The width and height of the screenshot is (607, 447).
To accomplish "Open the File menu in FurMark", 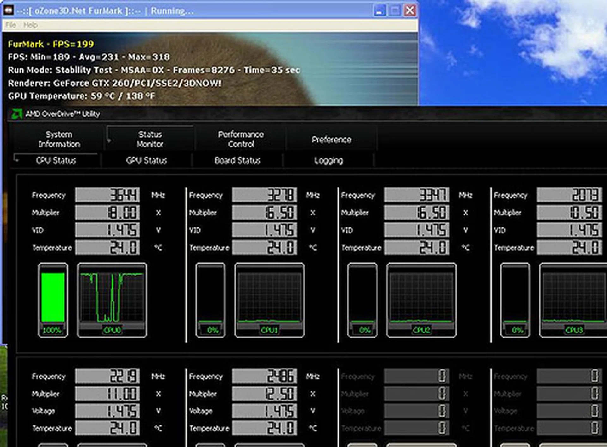I will click(11, 25).
